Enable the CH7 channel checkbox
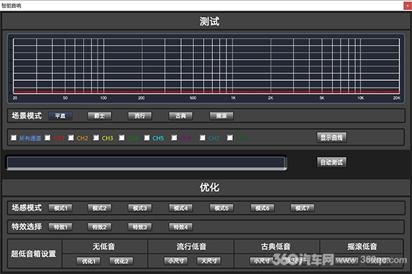The image size is (412, 274). pos(202,138)
